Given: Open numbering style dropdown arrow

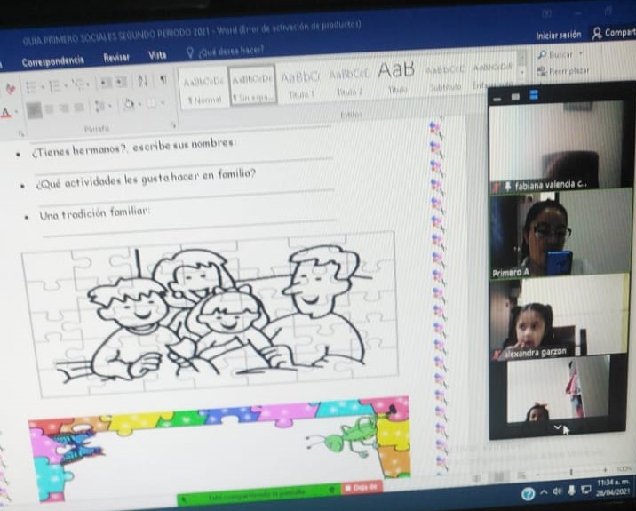Looking at the screenshot, I should click(x=65, y=85).
